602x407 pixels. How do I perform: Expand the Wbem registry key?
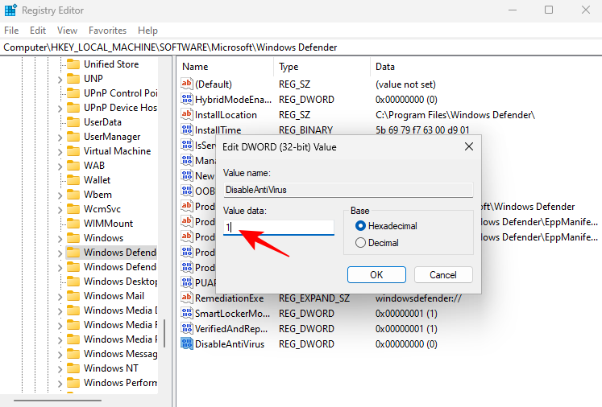click(60, 195)
